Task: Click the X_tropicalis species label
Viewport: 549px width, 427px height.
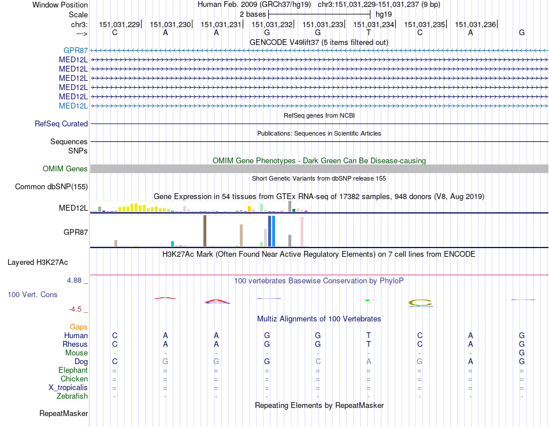Action: 68,388
